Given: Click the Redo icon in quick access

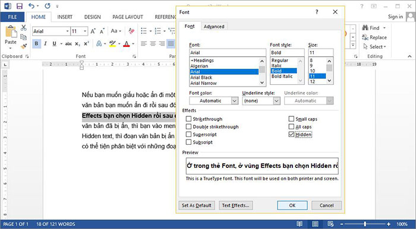Looking at the screenshot, I should tap(48, 6).
